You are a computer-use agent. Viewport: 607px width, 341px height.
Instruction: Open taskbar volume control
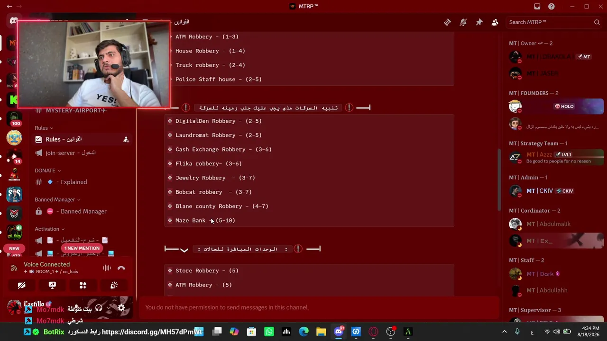click(x=557, y=332)
